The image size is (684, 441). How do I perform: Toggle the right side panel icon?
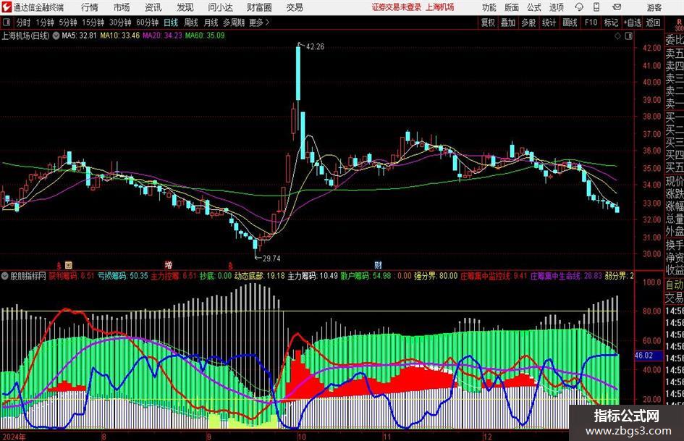click(x=628, y=35)
